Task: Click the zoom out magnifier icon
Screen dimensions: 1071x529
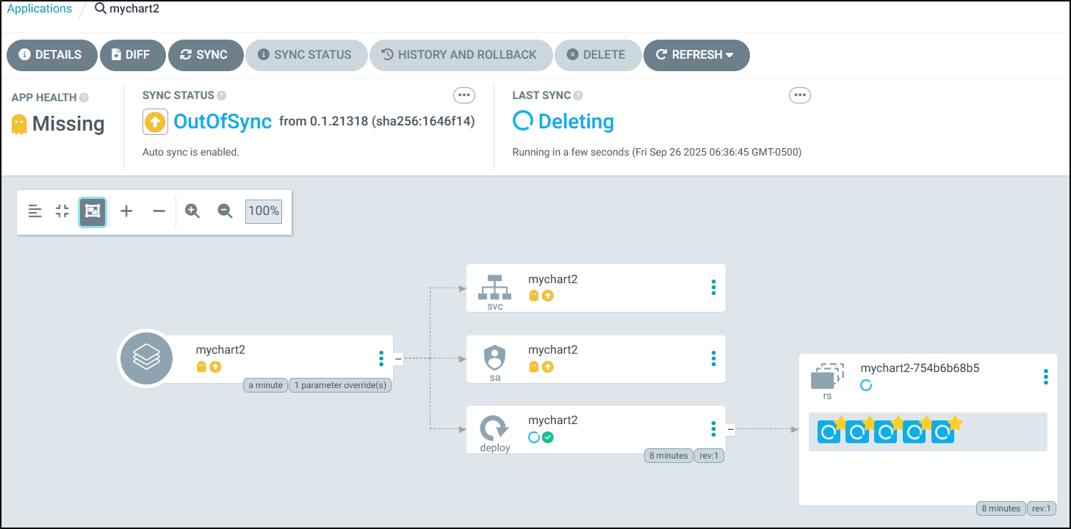Action: tap(225, 211)
